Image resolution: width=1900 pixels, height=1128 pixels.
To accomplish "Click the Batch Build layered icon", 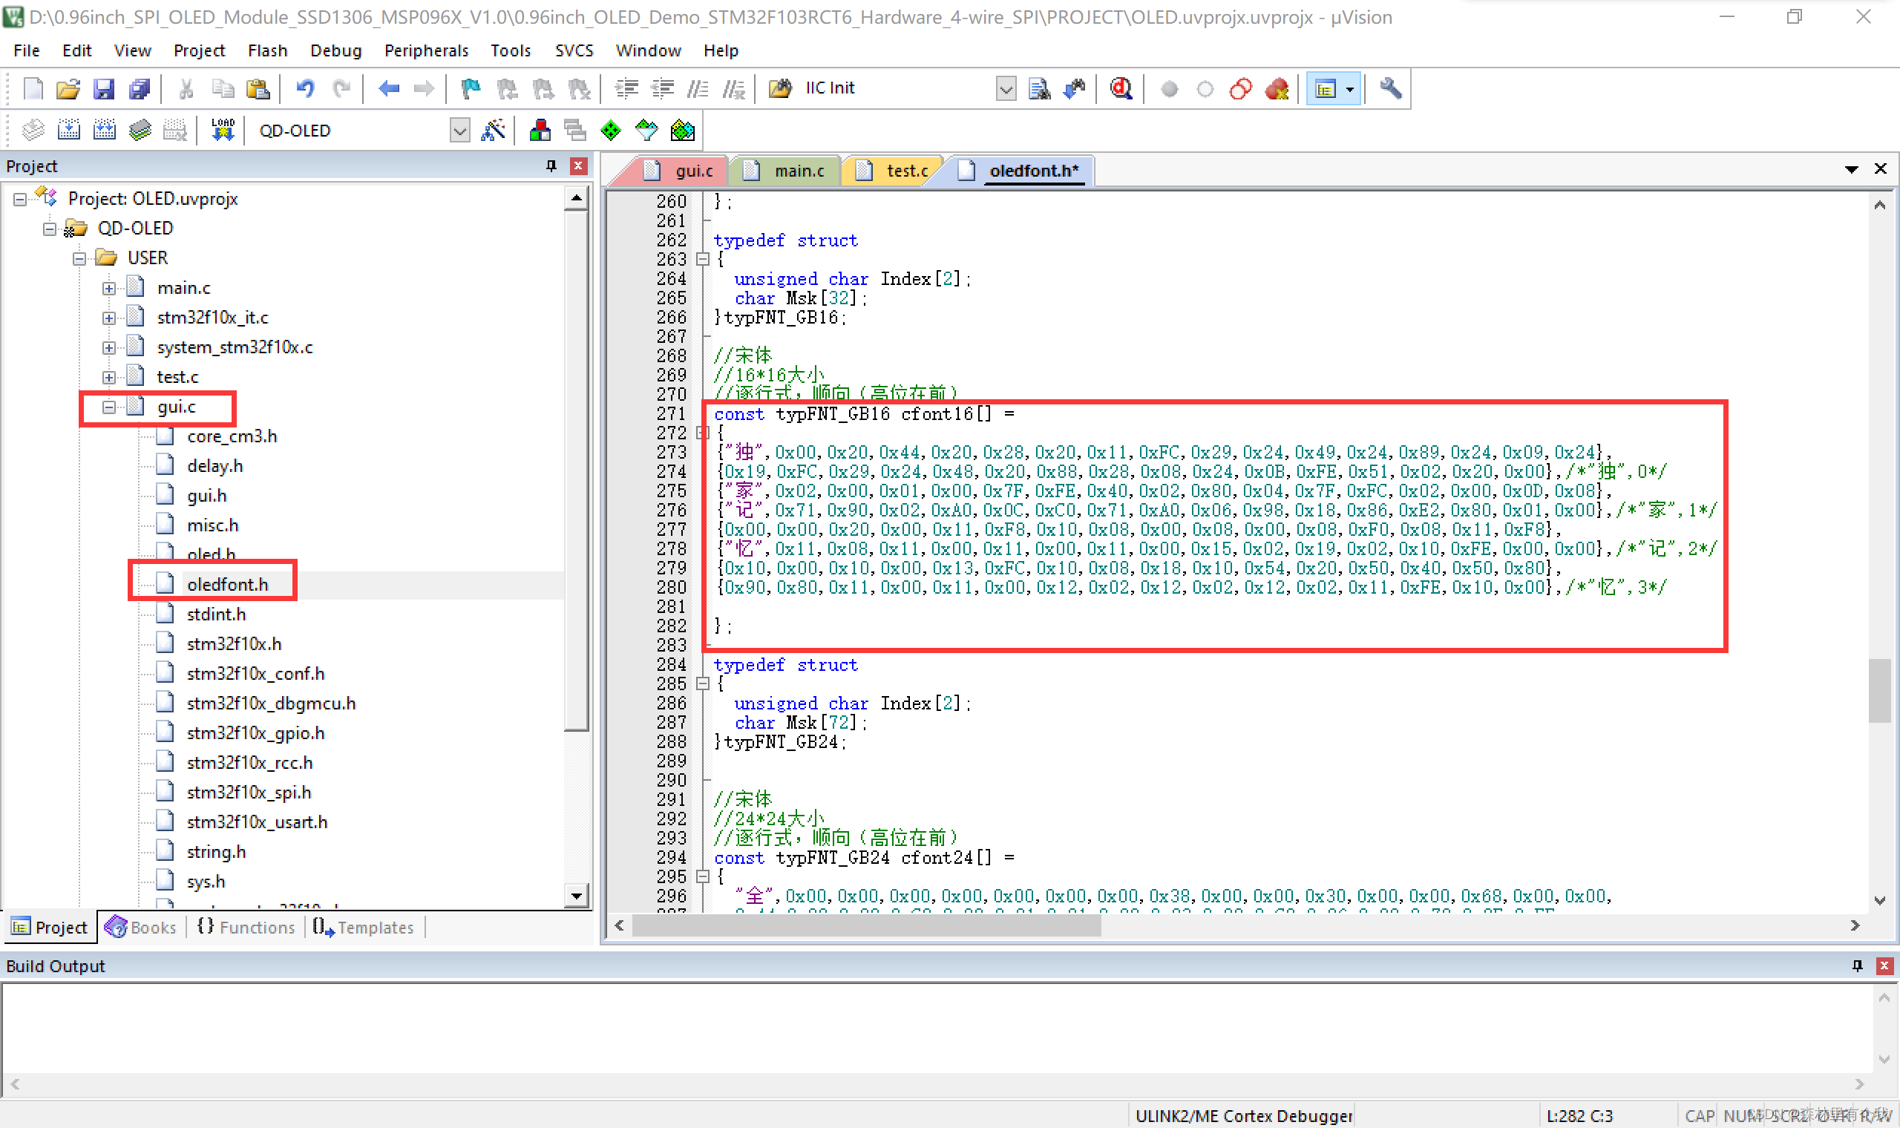I will pyautogui.click(x=140, y=131).
